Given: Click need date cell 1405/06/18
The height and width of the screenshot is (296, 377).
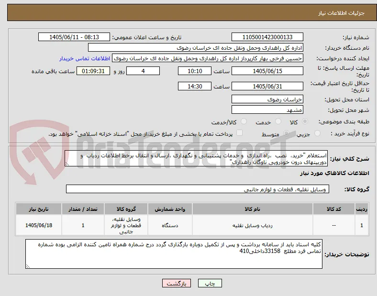Looking at the screenshot, I should coord(39,225).
